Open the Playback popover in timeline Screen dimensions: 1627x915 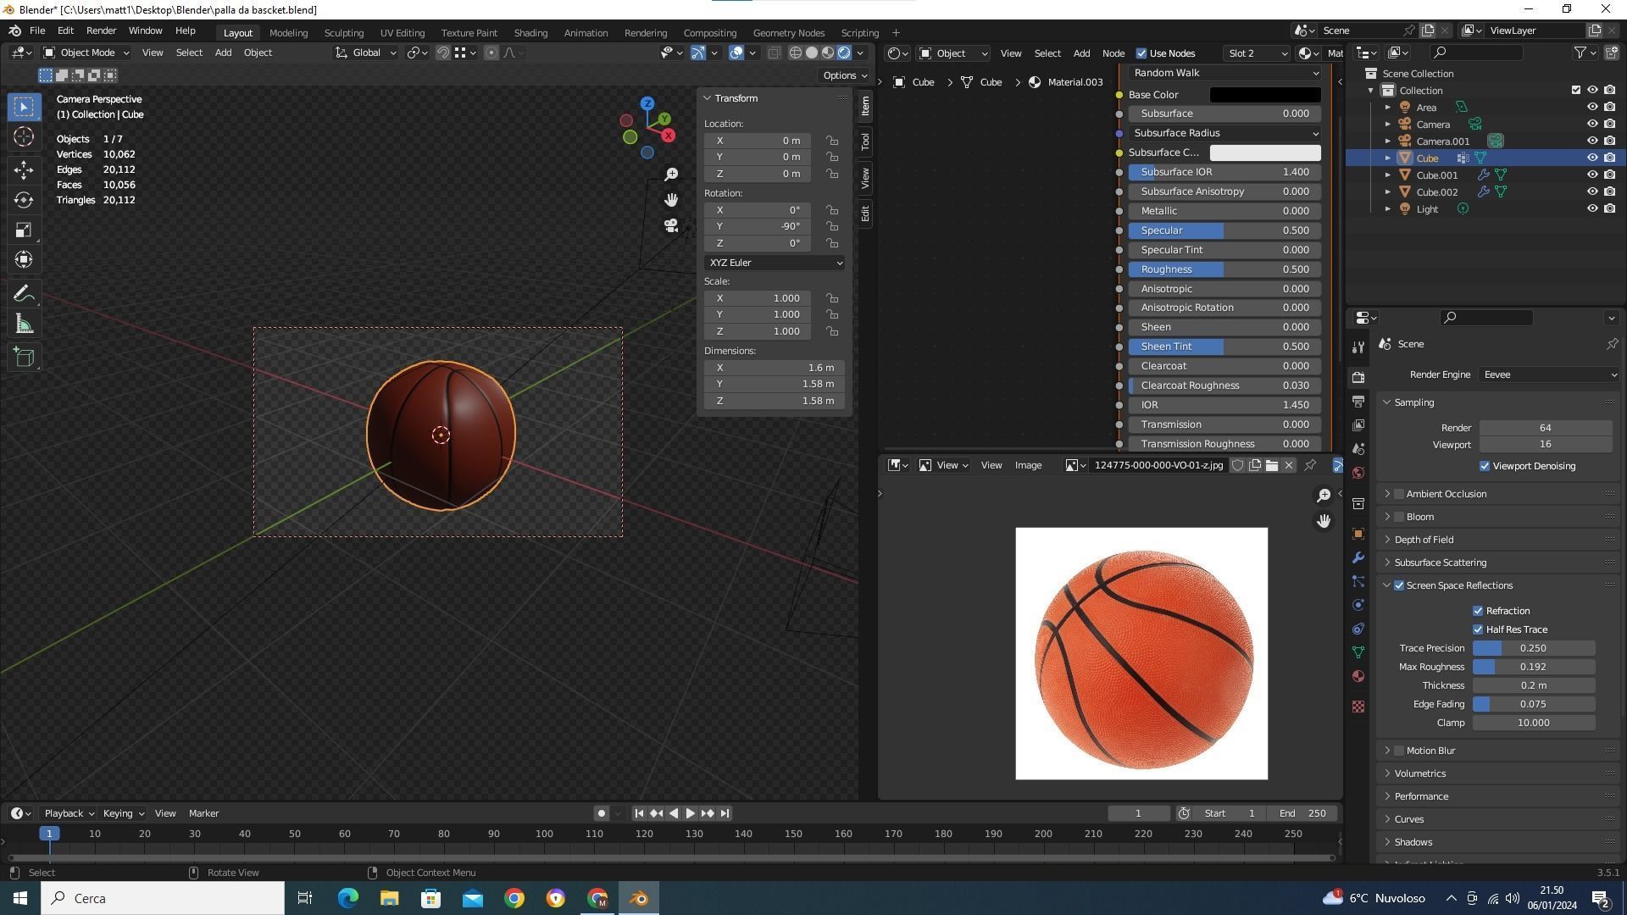point(69,813)
